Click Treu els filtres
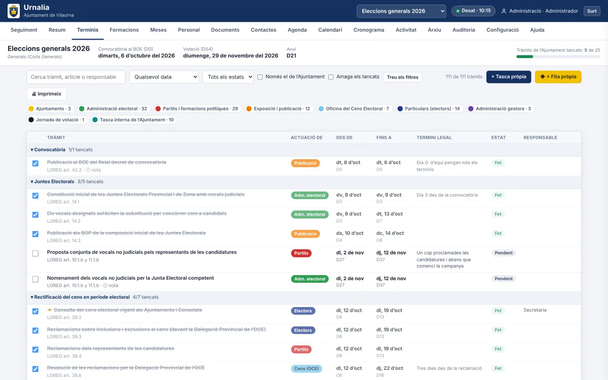Screen dimensions: 608x380 pyautogui.click(x=403, y=77)
